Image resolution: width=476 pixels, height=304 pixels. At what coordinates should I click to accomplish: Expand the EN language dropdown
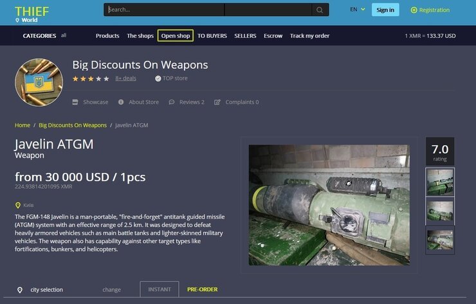[357, 10]
